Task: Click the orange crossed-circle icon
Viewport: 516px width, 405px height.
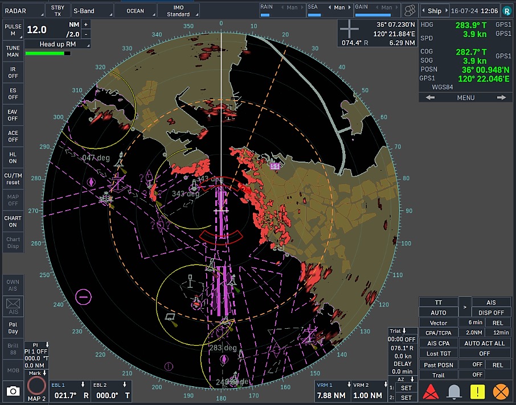Action: [x=501, y=391]
